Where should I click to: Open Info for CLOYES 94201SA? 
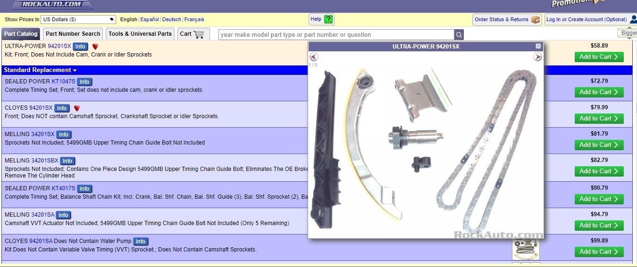140,242
